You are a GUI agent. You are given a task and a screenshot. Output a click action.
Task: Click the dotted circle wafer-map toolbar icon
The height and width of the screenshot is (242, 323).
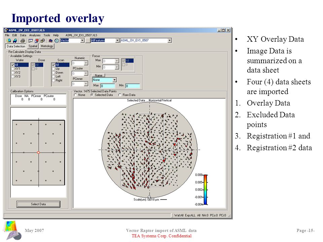click(57, 41)
